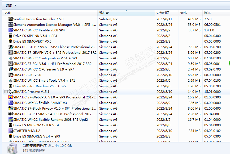The image size is (230, 154).
Task: Click the 386 MB size value
Action: [x=194, y=103]
